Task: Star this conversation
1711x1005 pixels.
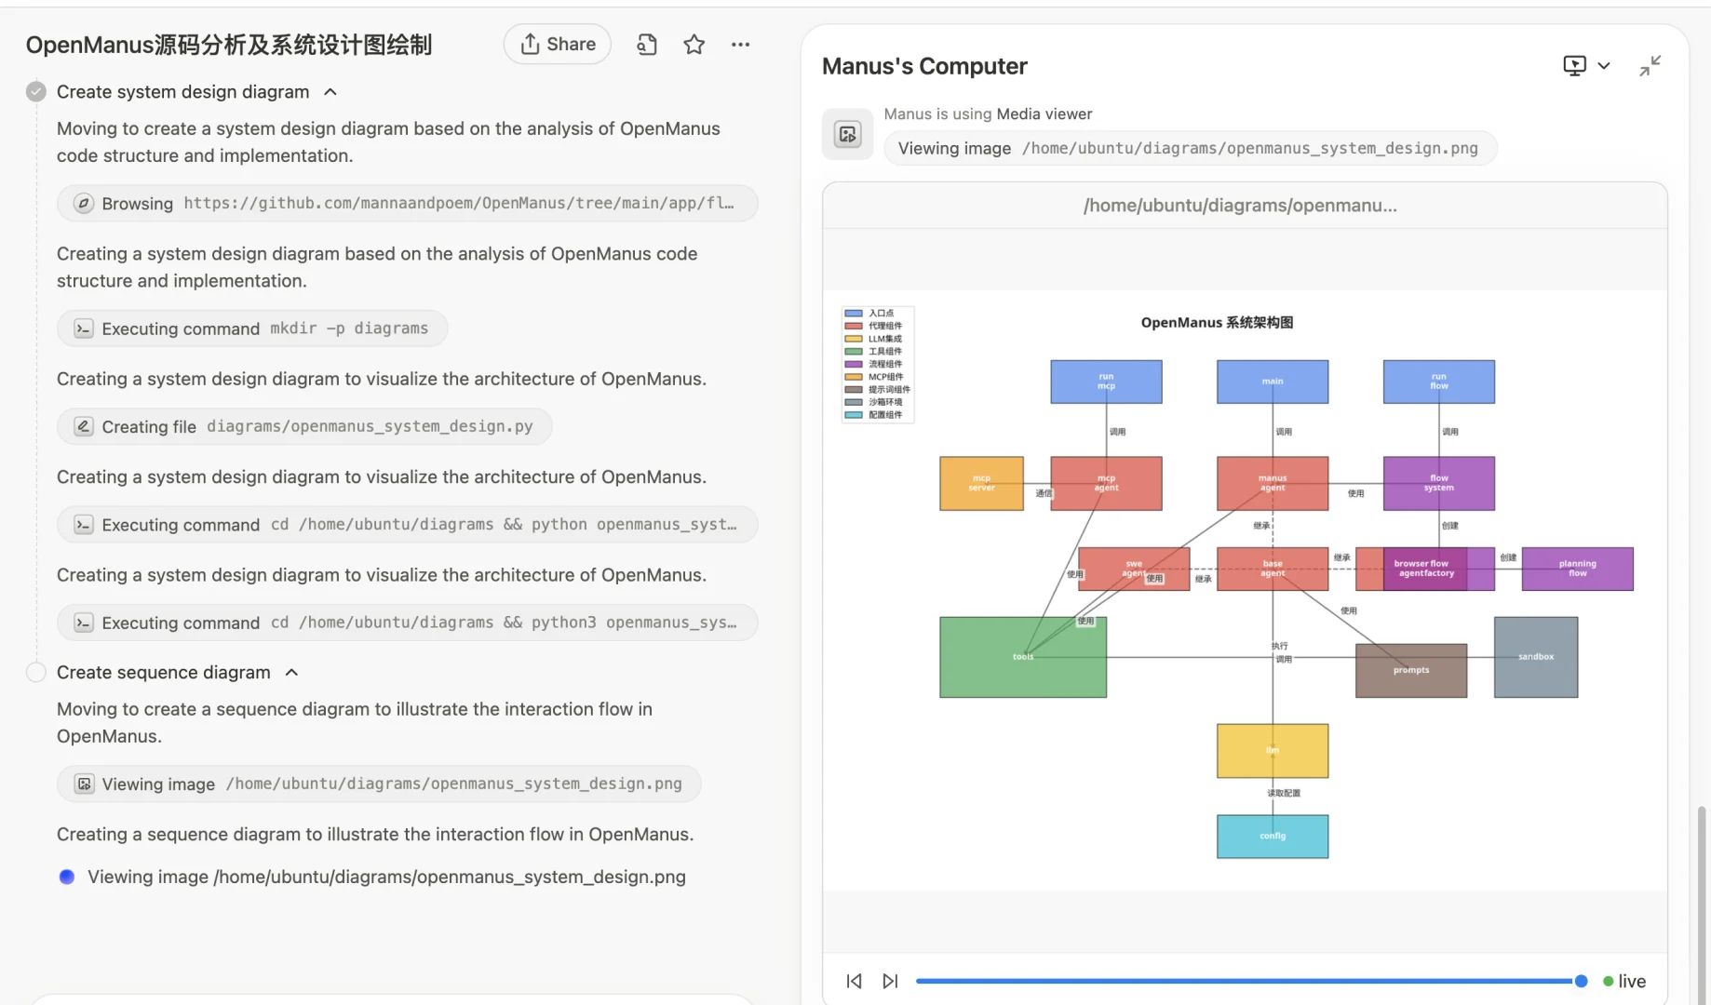Action: [x=694, y=44]
